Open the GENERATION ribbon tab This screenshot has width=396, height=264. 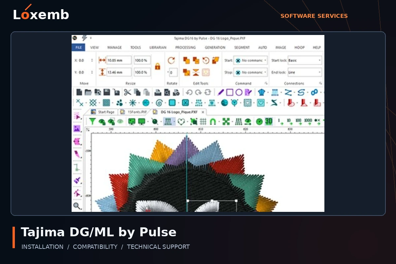[x=215, y=48]
